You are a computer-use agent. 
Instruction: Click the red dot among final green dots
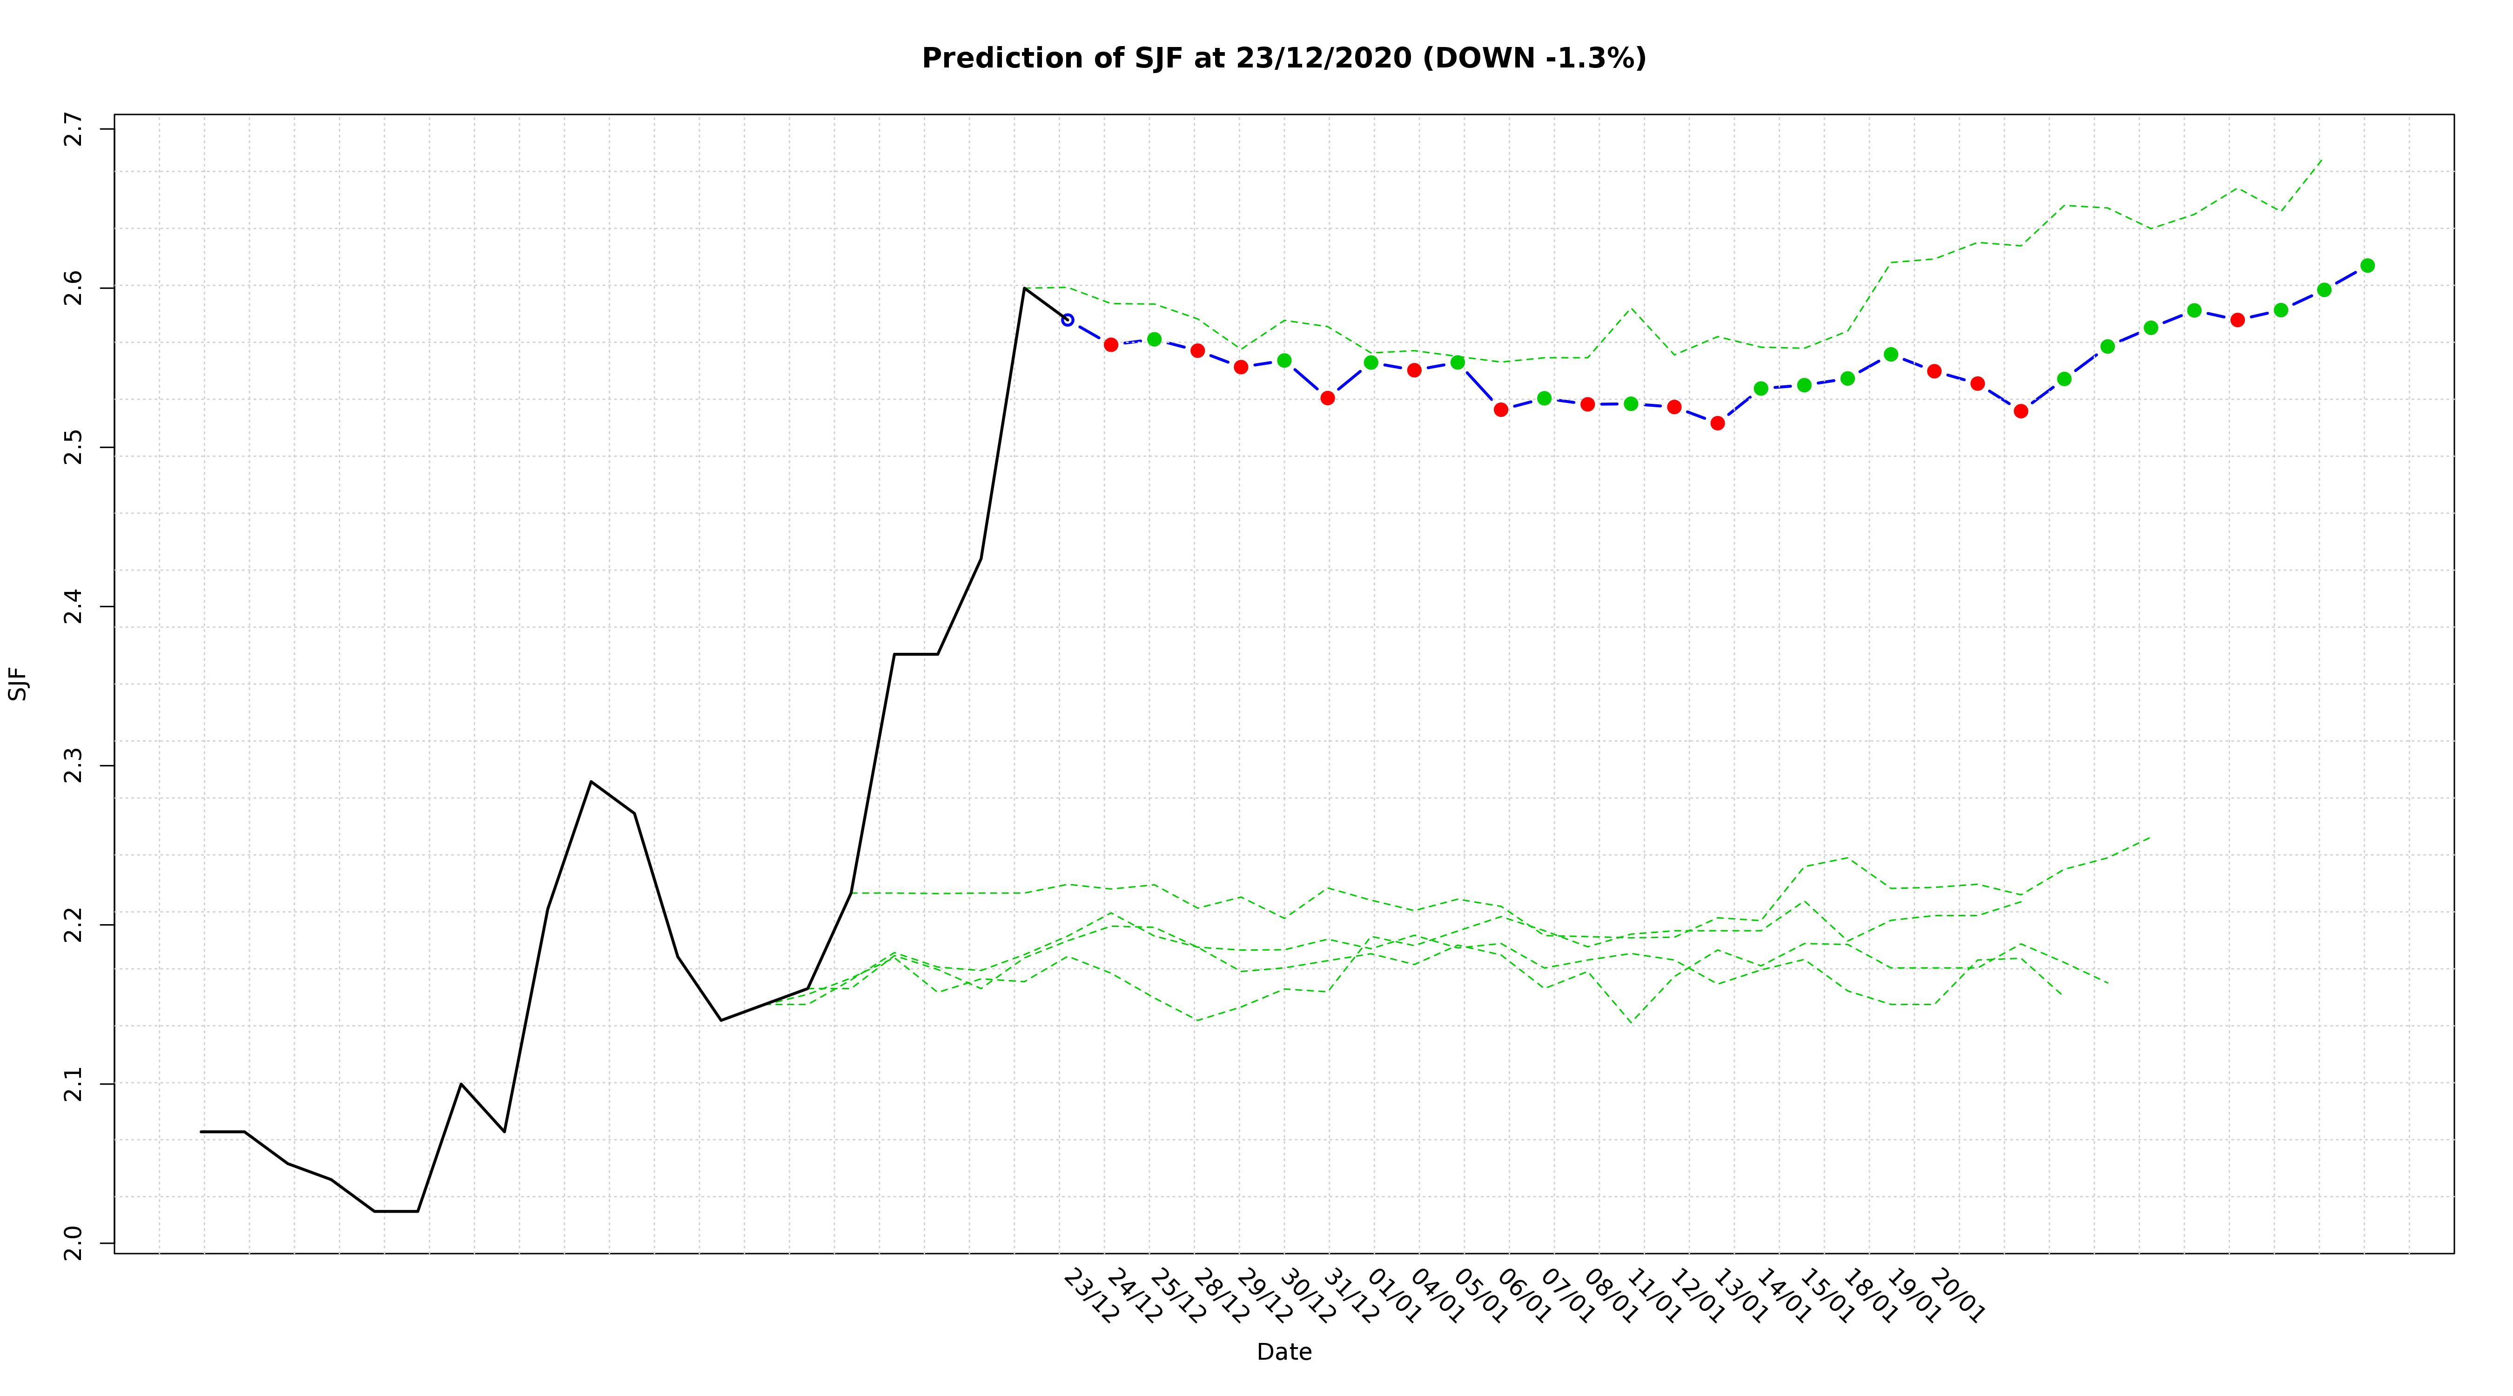(2237, 320)
